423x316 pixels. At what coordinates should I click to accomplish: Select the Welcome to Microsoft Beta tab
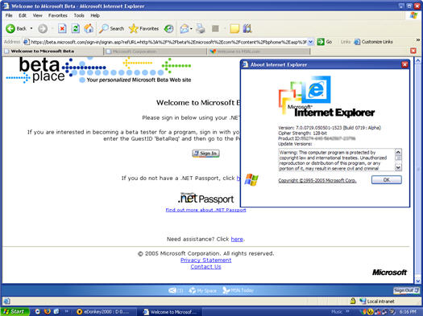(52, 51)
